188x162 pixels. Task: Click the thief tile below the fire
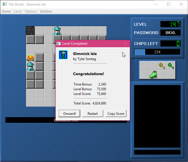click(x=30, y=66)
